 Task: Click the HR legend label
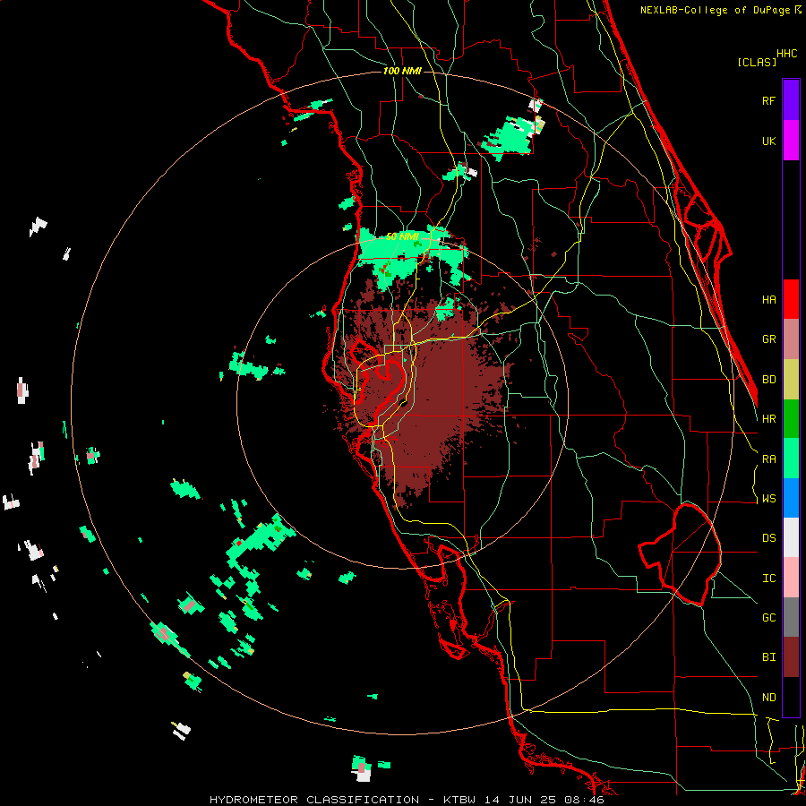(x=768, y=419)
